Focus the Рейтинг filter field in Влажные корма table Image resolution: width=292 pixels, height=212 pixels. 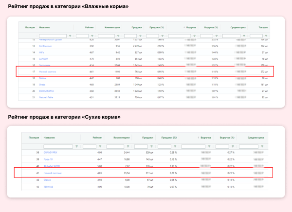tap(82, 36)
